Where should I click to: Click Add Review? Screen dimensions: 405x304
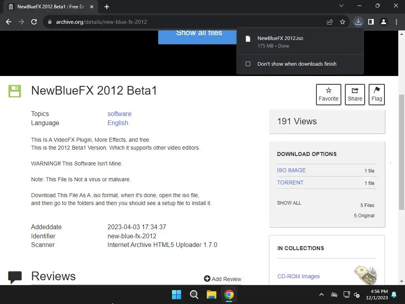(223, 279)
